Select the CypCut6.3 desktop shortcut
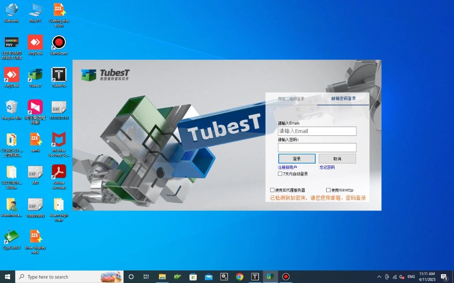This screenshot has height=283, width=454. pyautogui.click(x=12, y=240)
